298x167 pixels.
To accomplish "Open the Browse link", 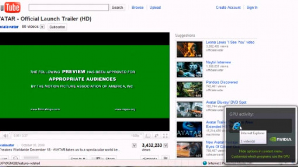I will pos(138,7).
